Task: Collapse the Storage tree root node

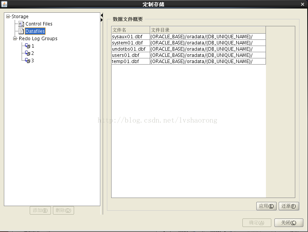Action: (x=8, y=16)
